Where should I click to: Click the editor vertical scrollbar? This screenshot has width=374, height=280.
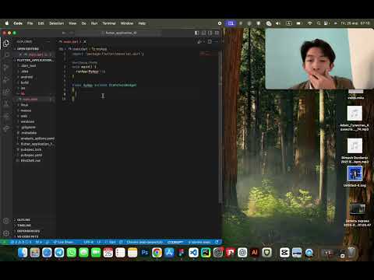221,127
